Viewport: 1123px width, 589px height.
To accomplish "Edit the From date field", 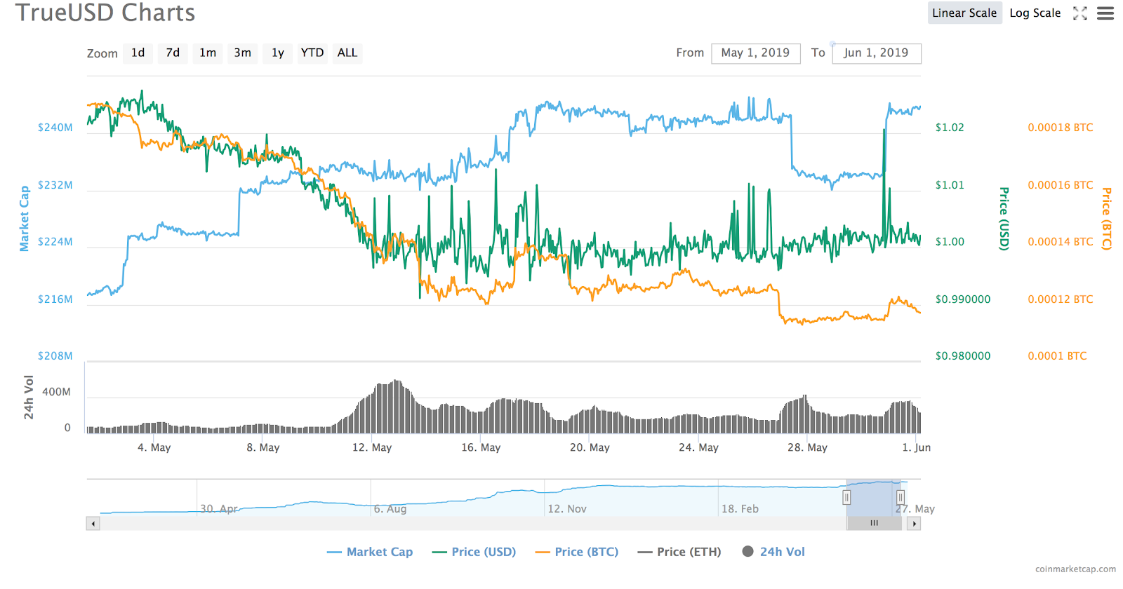I will pos(756,53).
